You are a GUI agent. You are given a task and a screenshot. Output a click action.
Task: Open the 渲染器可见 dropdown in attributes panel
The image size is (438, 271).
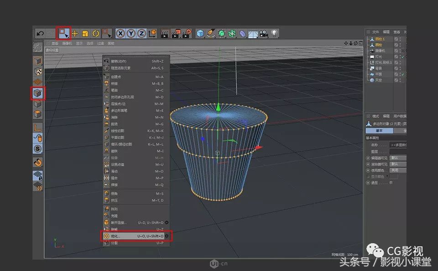coord(397,164)
